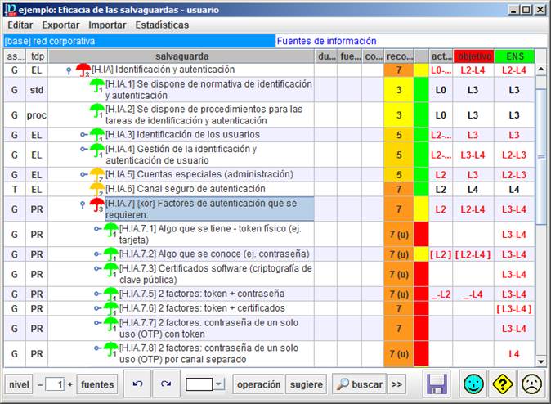
Task: Open the Estadísticas menu
Action: pyautogui.click(x=162, y=25)
